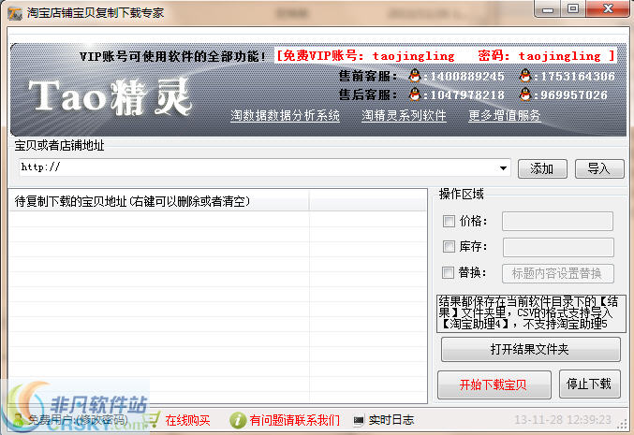Screen dimensions: 634x435
Task: Click the Tao精灵 logo banner
Action: 110,96
